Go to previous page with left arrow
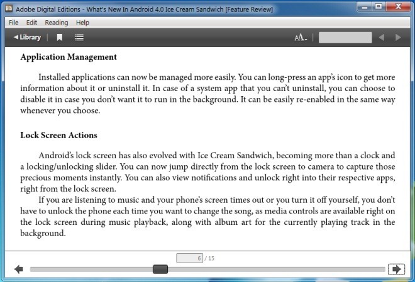415x282 pixels. tap(18, 269)
